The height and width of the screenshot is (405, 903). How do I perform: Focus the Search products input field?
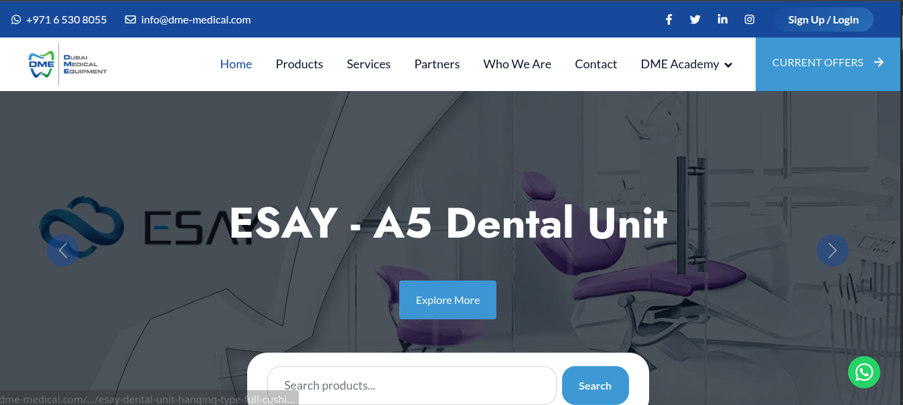coord(412,386)
